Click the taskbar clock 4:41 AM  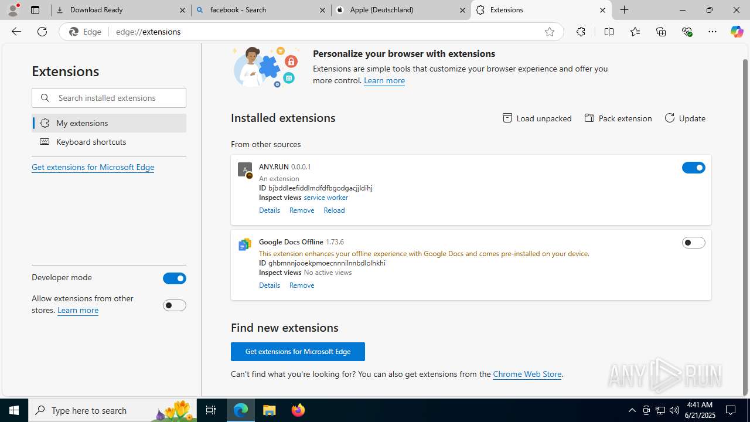698,405
